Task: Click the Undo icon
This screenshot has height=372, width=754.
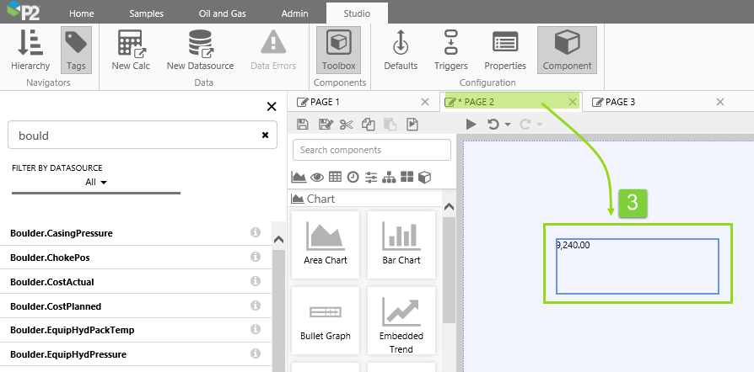Action: click(493, 125)
